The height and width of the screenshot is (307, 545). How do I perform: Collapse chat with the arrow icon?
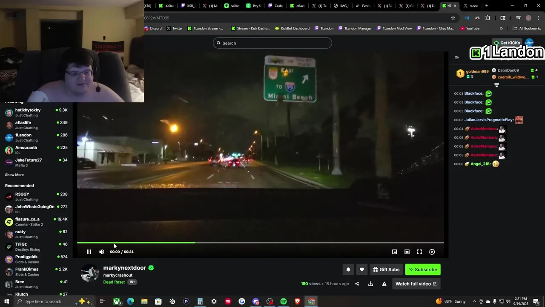[x=457, y=58]
